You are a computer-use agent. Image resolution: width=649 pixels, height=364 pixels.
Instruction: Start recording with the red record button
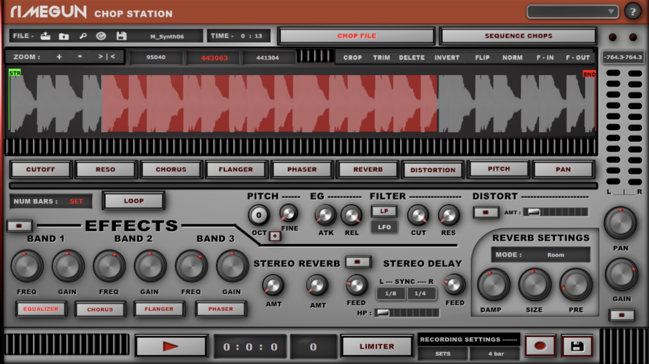(x=540, y=346)
